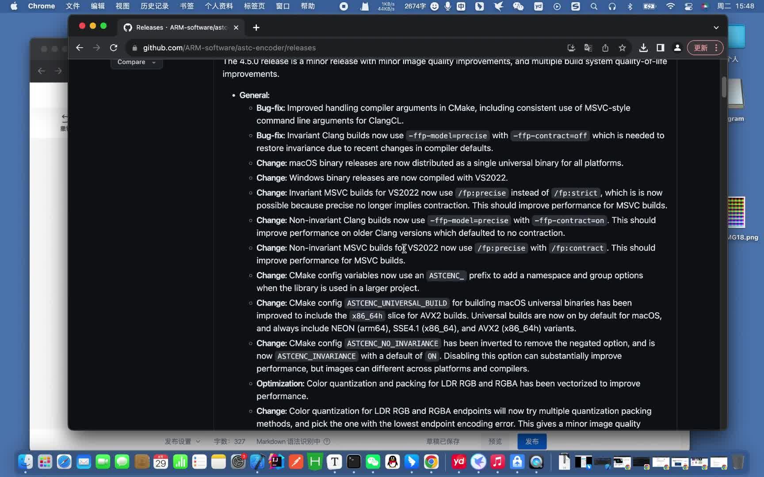Open a new Chrome tab
Screen dimensions: 764x477
(256, 27)
